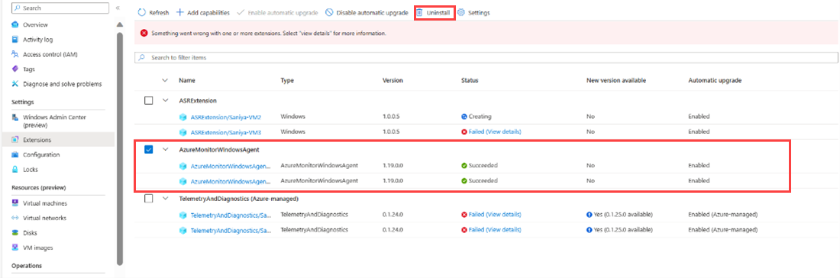Uncheck the AzureMonitorWindowsAgent group checkbox
The image size is (840, 278).
pyautogui.click(x=149, y=150)
